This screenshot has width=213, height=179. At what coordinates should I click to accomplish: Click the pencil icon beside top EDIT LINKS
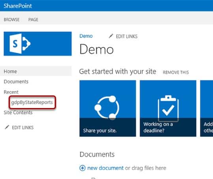click(x=111, y=36)
